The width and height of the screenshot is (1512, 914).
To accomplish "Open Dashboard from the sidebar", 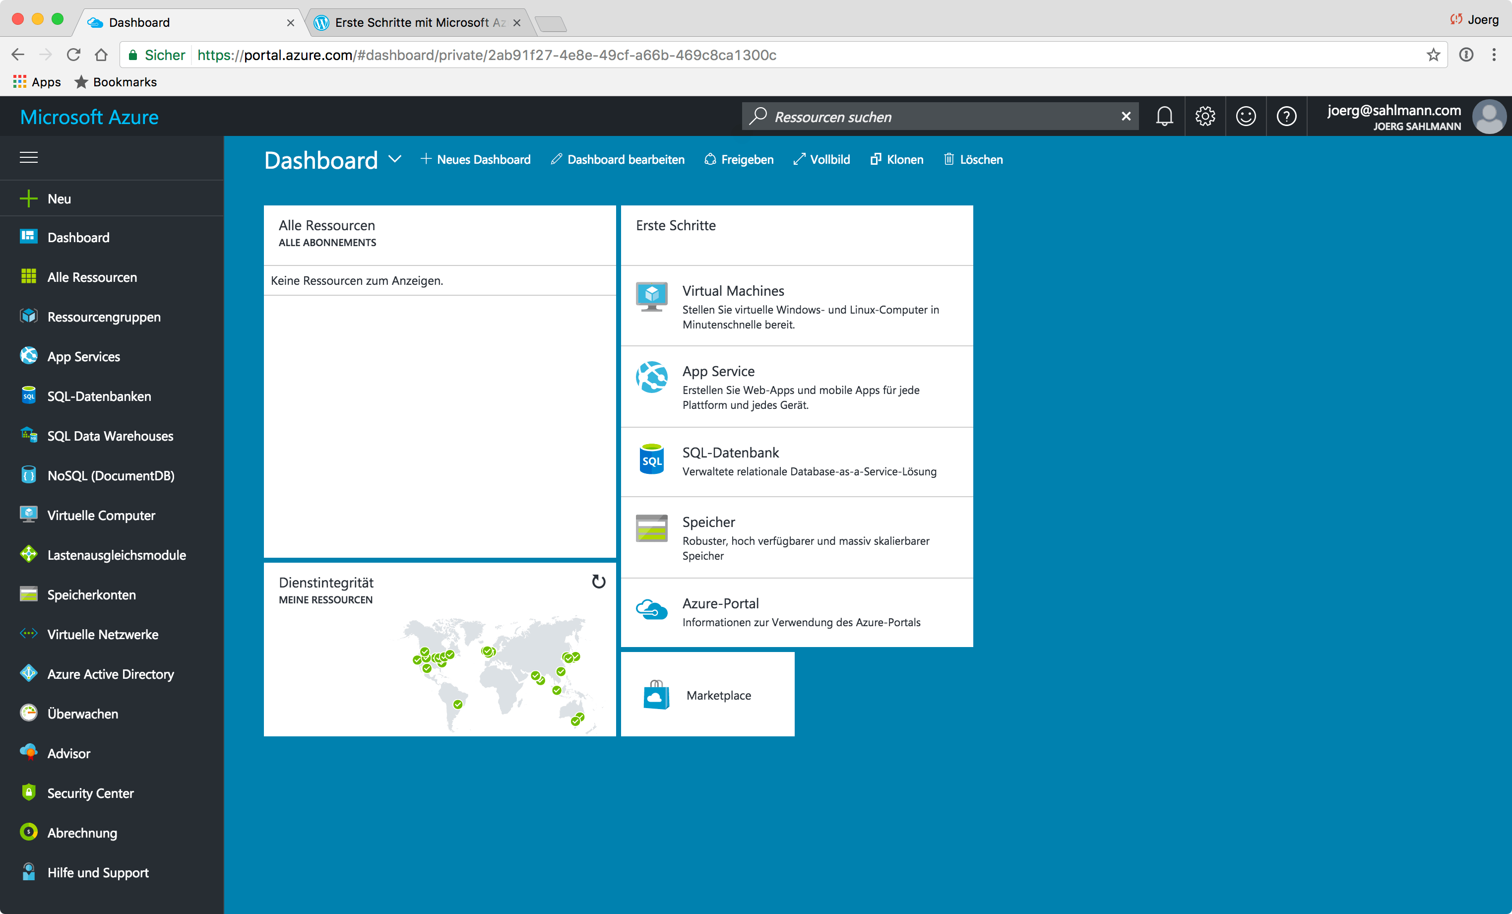I will click(112, 237).
